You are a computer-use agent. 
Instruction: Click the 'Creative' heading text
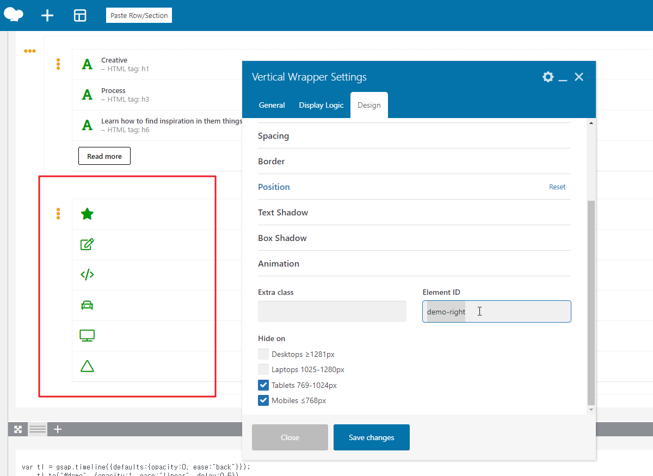(114, 60)
